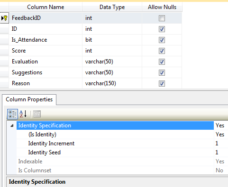Click the varchar(150) data type cell
Viewport: 228px width, 187px height.
tap(112, 83)
